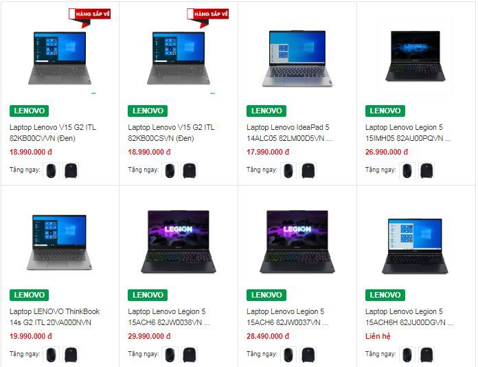Click backpack gift icon under Legion 5 15ACH6H

(426, 355)
